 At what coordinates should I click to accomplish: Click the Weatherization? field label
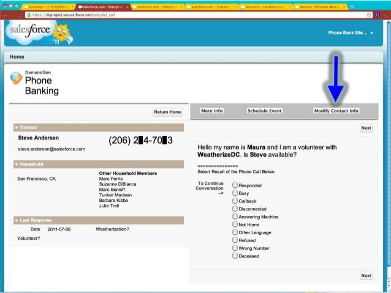coord(112,229)
